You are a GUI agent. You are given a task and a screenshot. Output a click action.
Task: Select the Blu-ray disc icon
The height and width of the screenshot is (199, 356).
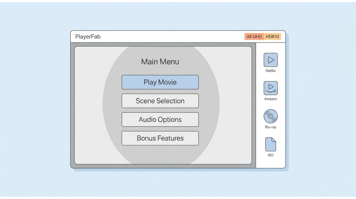[271, 116]
